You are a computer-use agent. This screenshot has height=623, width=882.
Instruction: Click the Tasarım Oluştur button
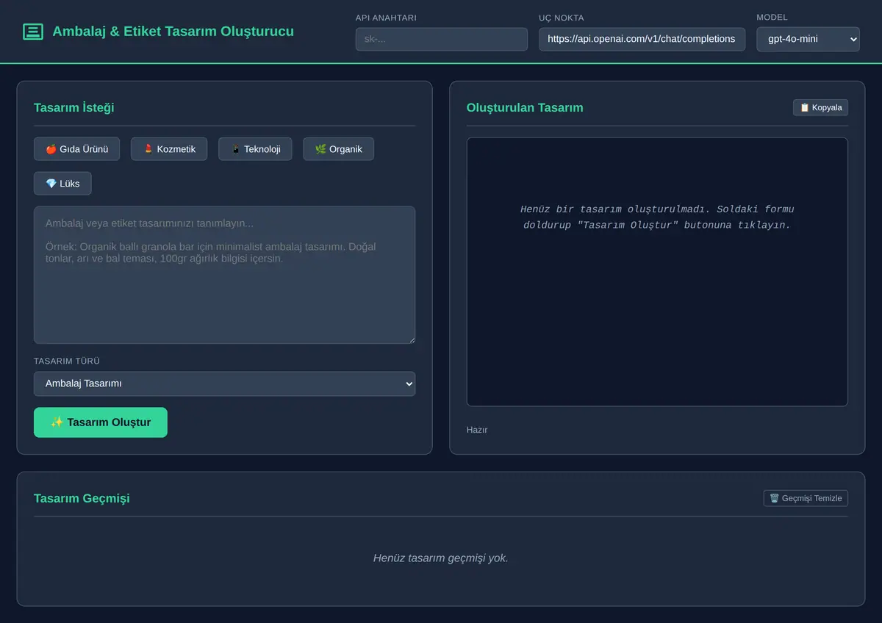(x=101, y=422)
